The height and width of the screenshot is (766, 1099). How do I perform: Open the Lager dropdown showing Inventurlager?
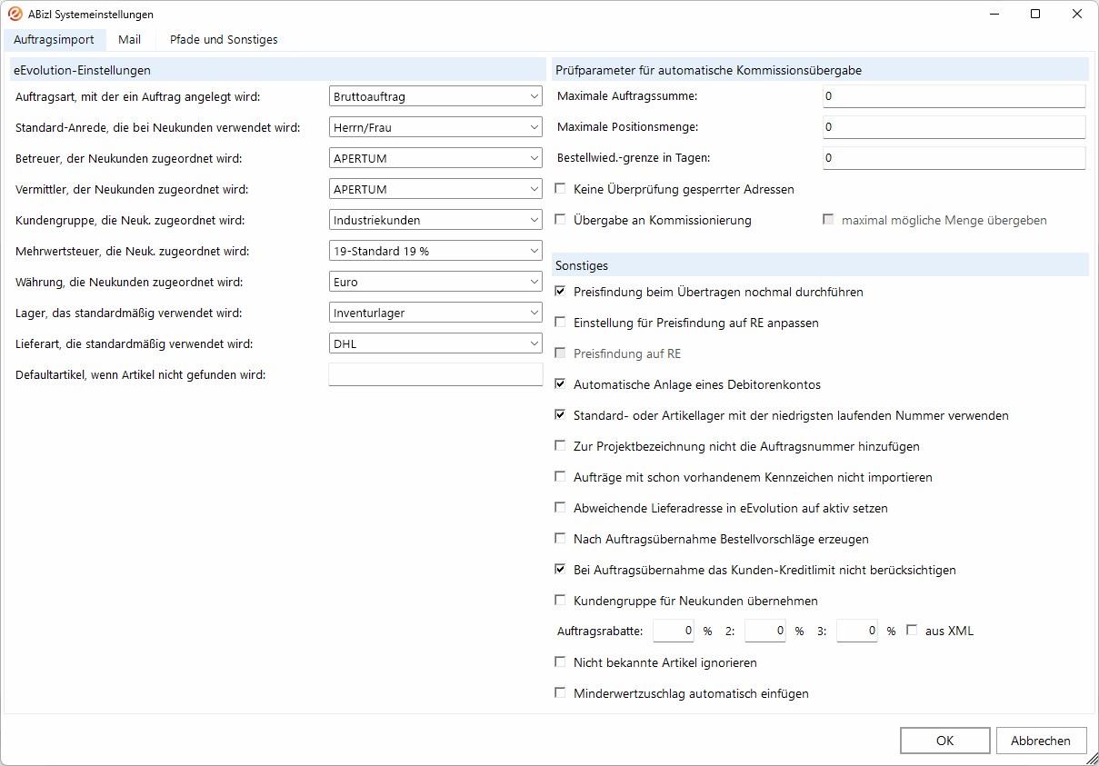[x=435, y=313]
